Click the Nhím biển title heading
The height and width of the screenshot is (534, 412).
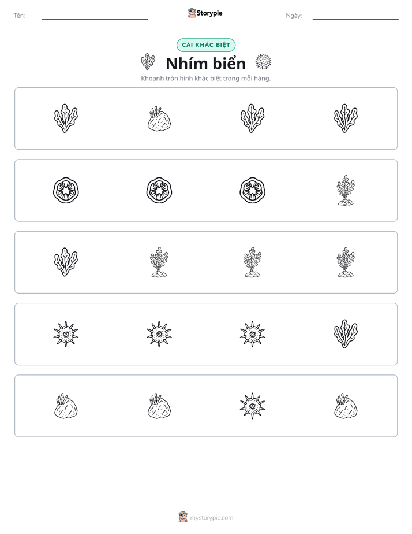click(x=206, y=64)
